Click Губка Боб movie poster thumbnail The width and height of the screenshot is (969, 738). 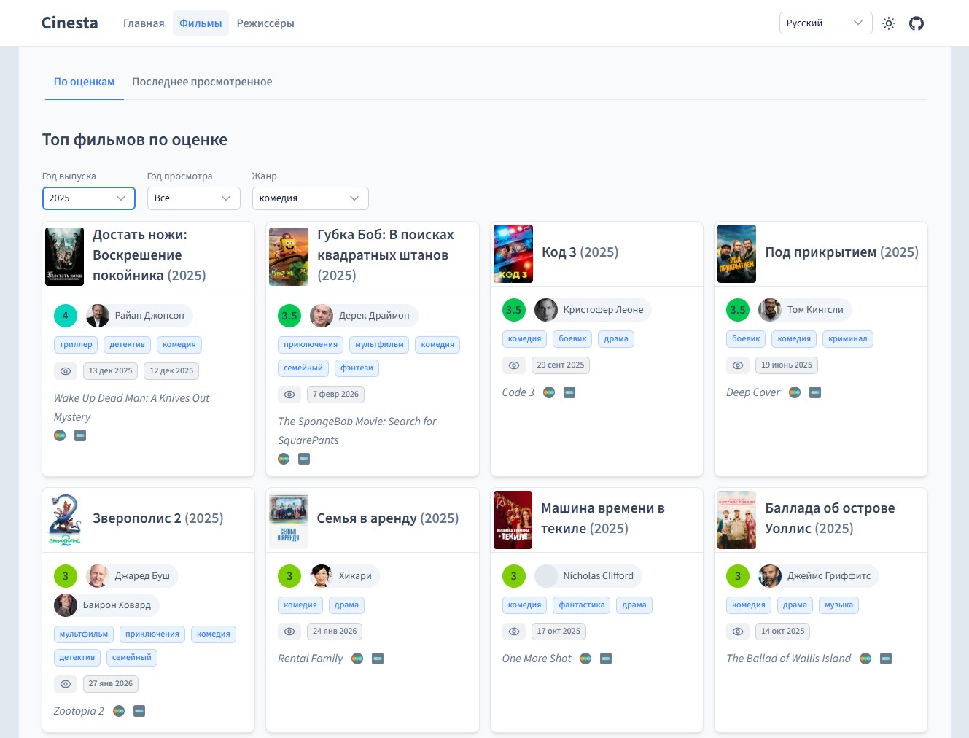tap(289, 257)
